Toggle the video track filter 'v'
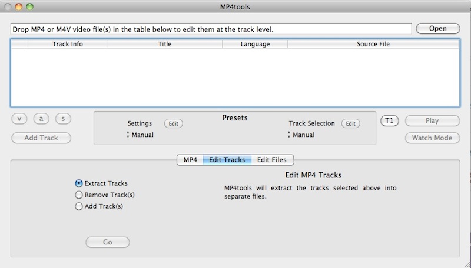This screenshot has width=471, height=268. pyautogui.click(x=19, y=119)
